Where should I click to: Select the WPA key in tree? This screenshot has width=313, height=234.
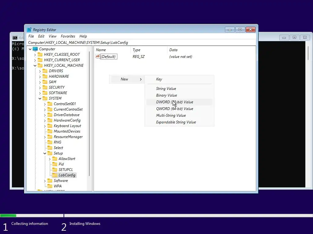[57, 186]
